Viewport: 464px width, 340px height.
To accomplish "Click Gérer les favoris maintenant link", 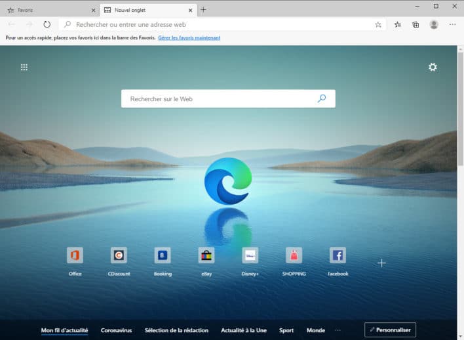I will pyautogui.click(x=189, y=38).
